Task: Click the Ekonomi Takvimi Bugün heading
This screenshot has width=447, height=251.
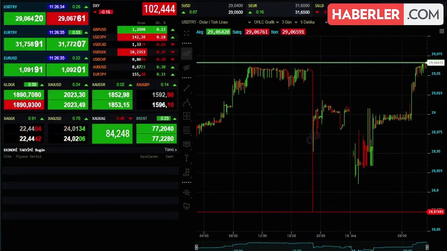Action: coord(24,150)
